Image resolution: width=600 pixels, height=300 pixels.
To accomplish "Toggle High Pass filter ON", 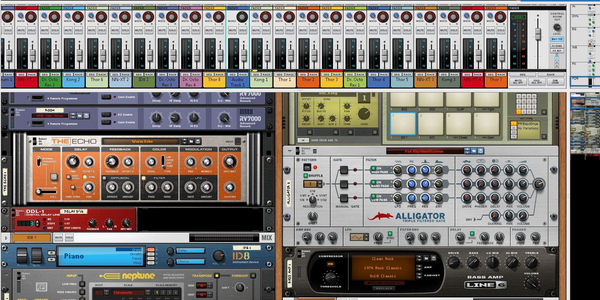I will [373, 168].
